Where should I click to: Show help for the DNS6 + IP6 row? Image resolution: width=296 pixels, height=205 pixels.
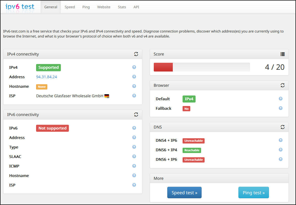point(280,159)
